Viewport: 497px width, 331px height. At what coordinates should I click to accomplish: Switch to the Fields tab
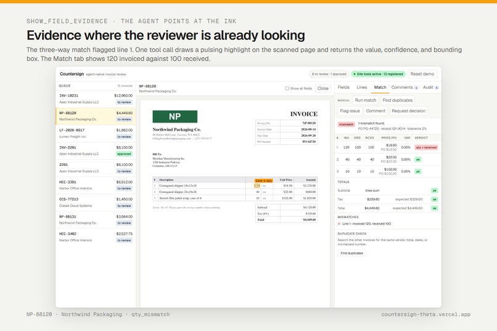click(343, 88)
